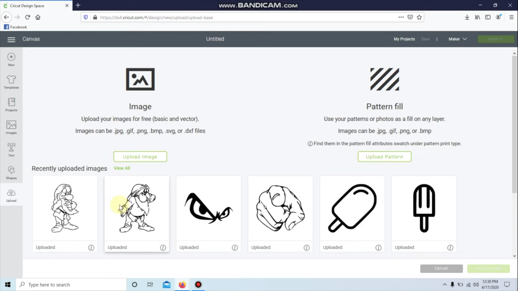Open the Firefox downloads panel

[x=467, y=17]
